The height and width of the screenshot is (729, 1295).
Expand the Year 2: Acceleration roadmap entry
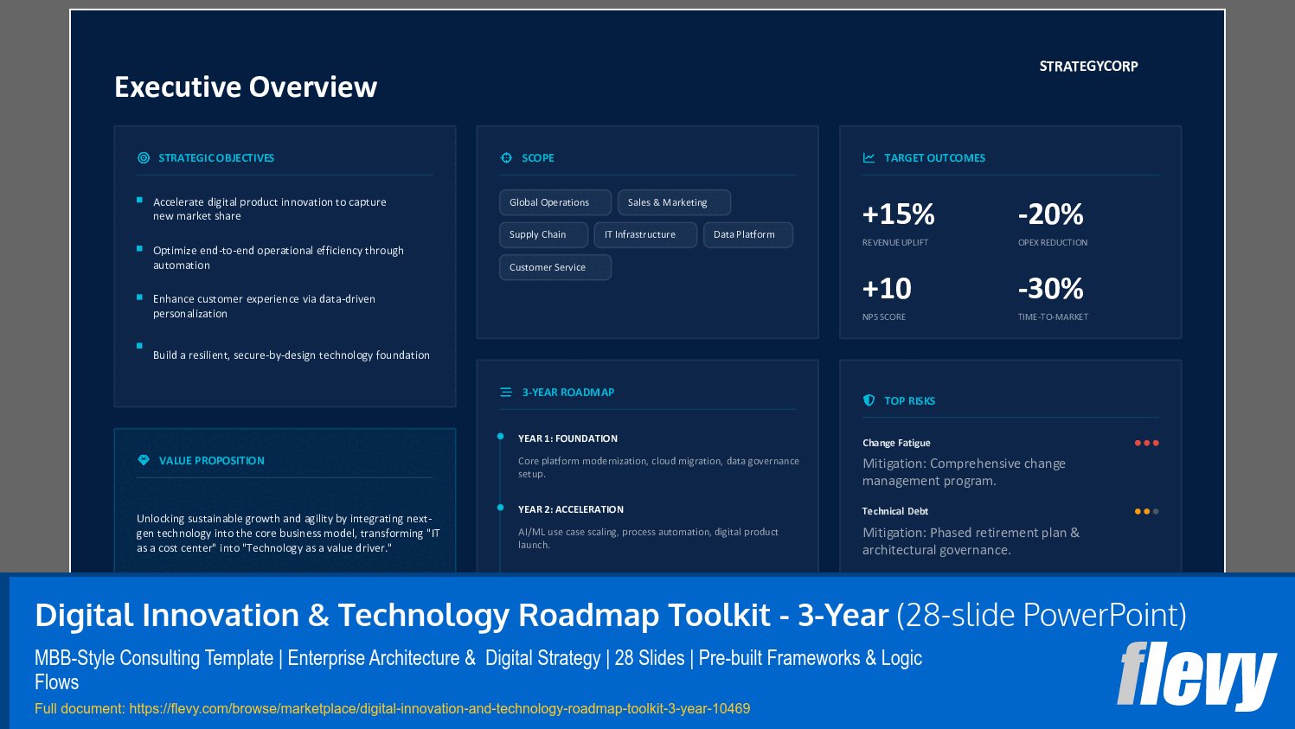coord(571,508)
